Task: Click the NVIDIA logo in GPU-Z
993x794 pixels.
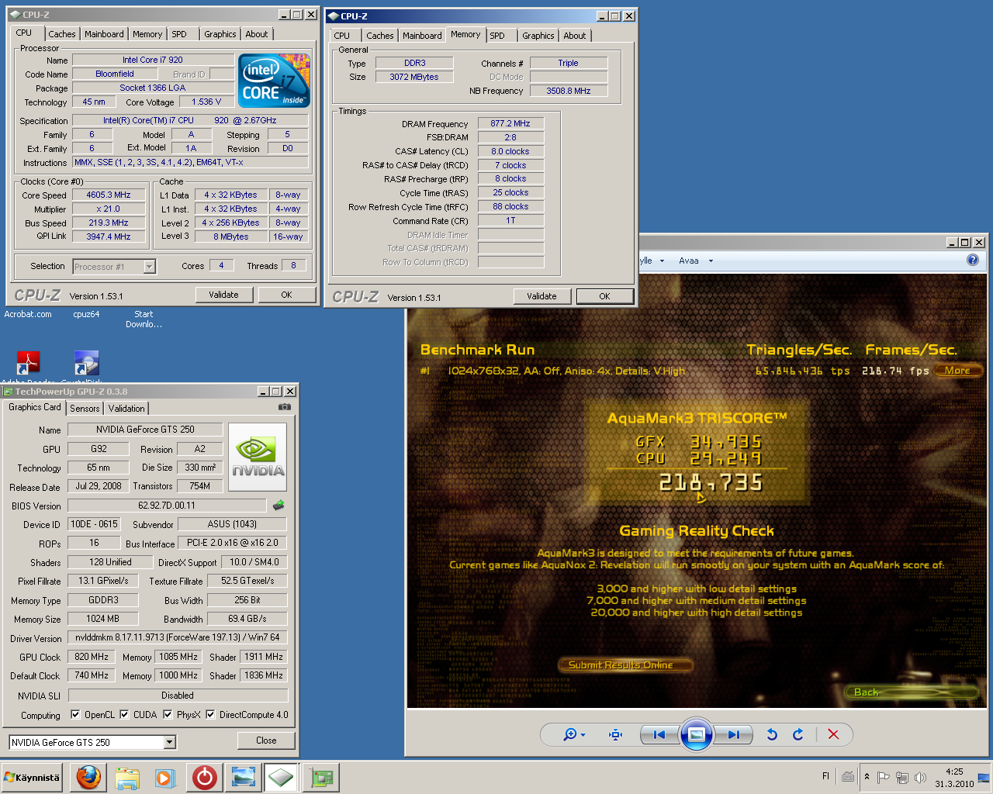Action: [258, 457]
